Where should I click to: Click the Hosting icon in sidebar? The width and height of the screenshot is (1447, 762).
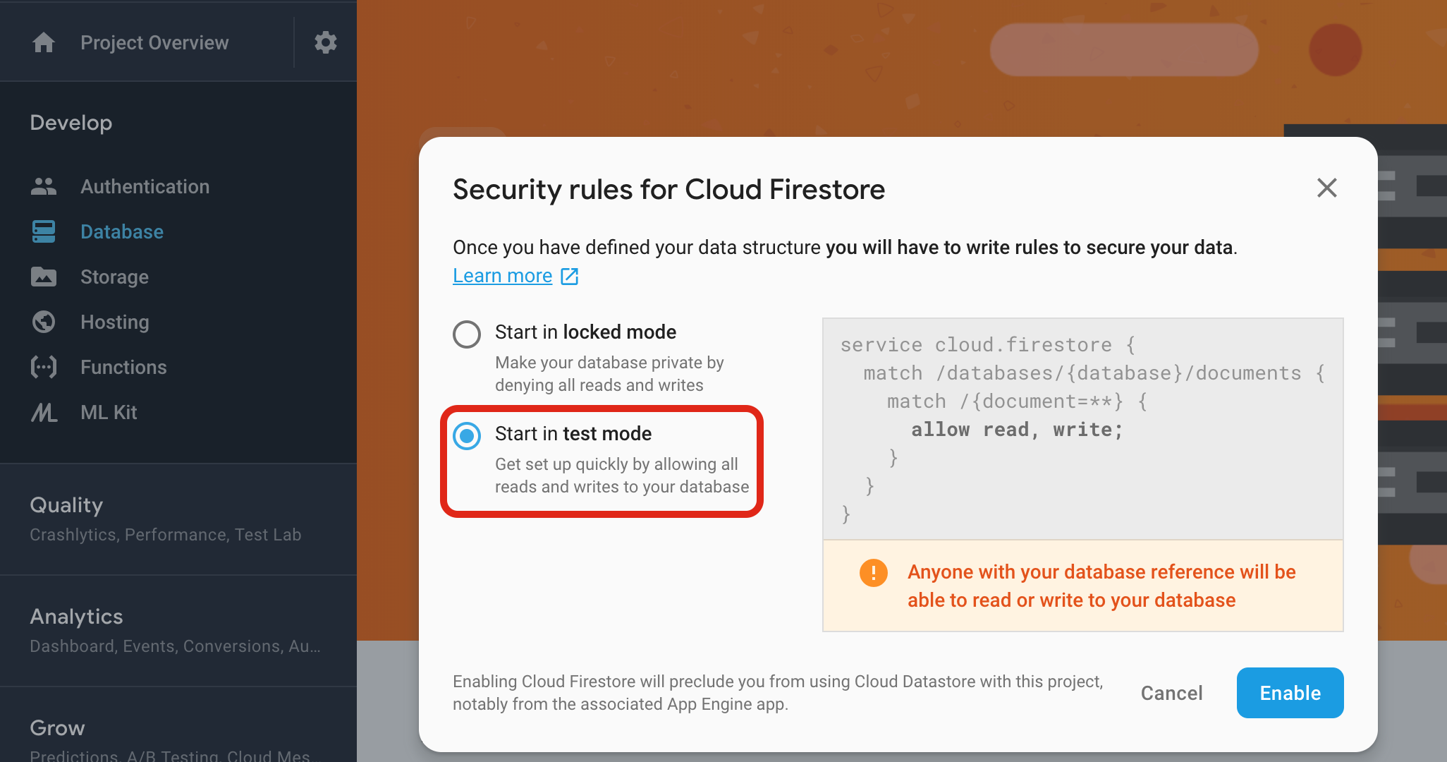click(44, 321)
